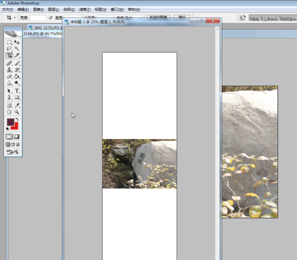Image resolution: width=297 pixels, height=260 pixels.
Task: Switch to Standard mode editing
Action: tap(9, 137)
